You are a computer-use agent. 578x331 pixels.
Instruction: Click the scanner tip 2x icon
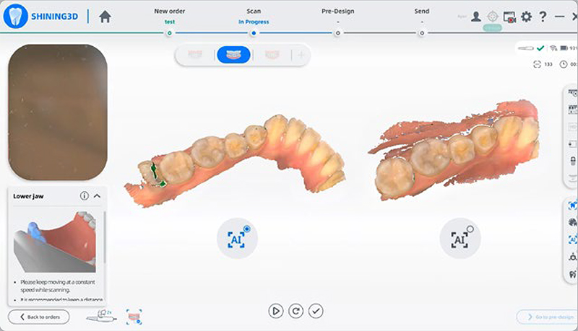pyautogui.click(x=98, y=317)
